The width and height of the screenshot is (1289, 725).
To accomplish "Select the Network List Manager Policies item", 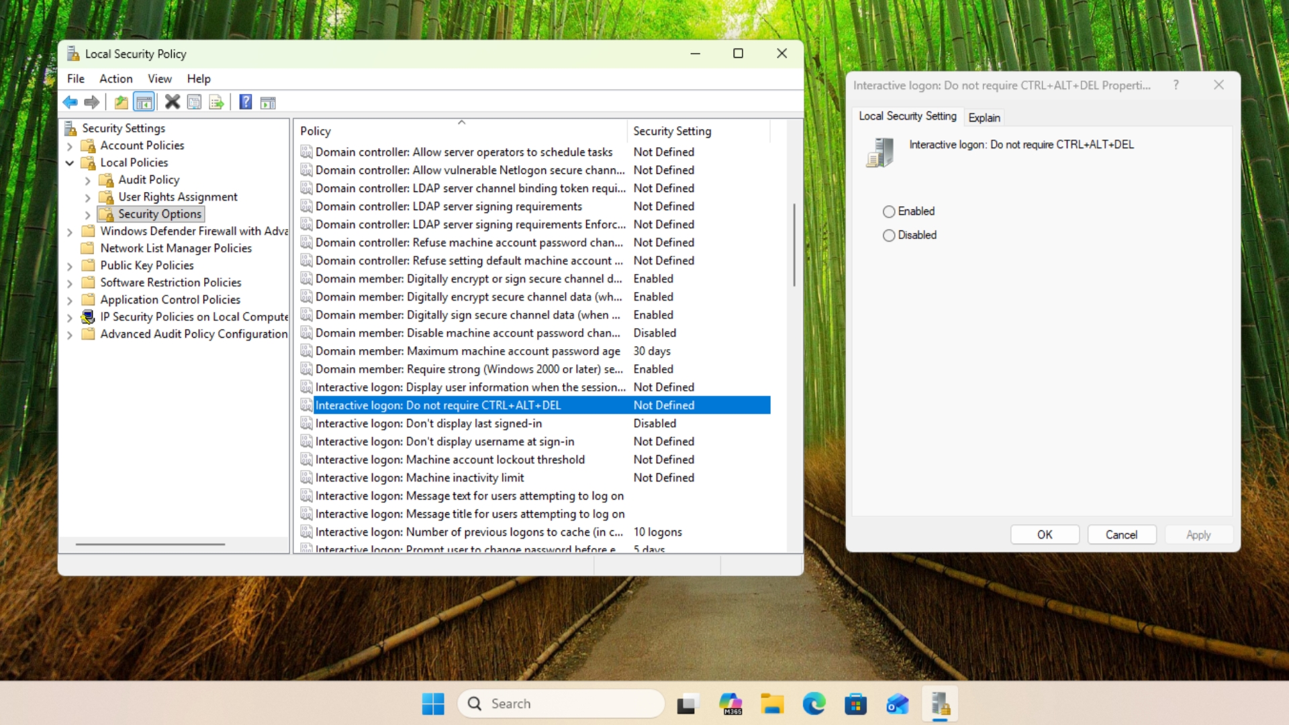I will coord(175,248).
